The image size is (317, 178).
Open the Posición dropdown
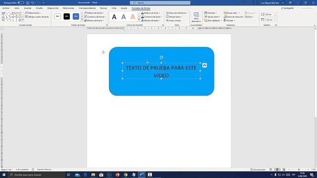point(211,13)
